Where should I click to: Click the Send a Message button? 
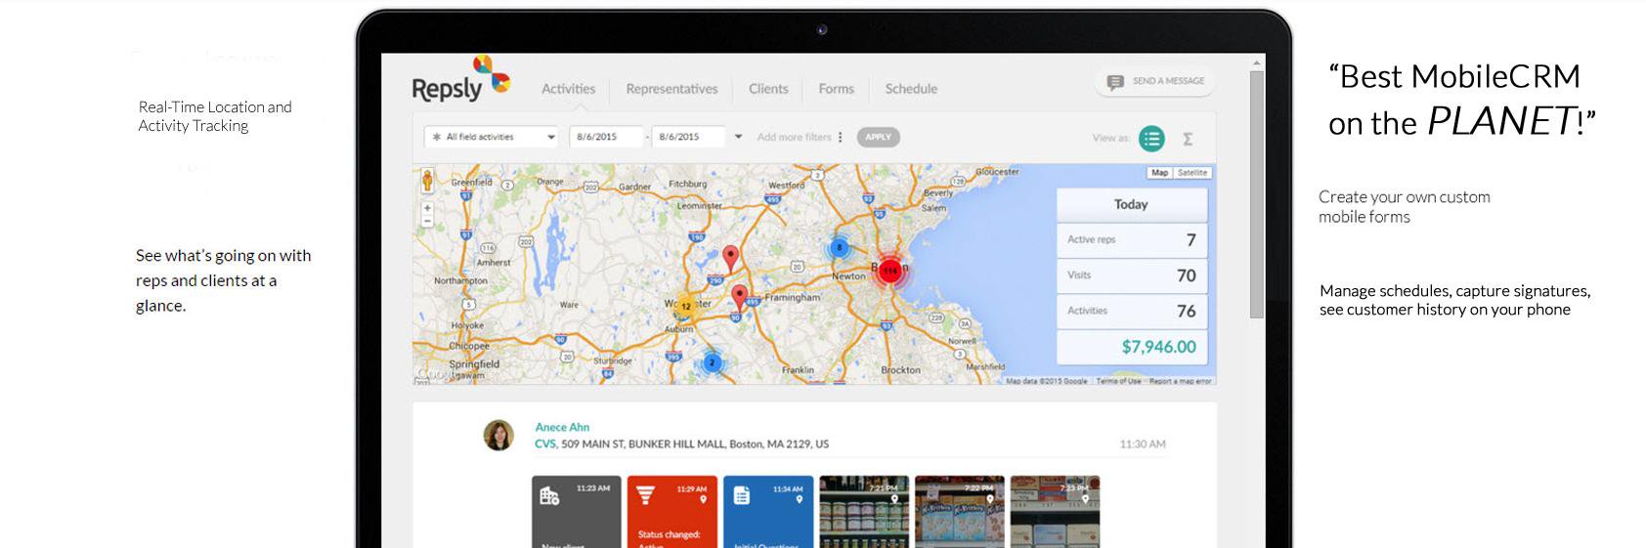1155,82
